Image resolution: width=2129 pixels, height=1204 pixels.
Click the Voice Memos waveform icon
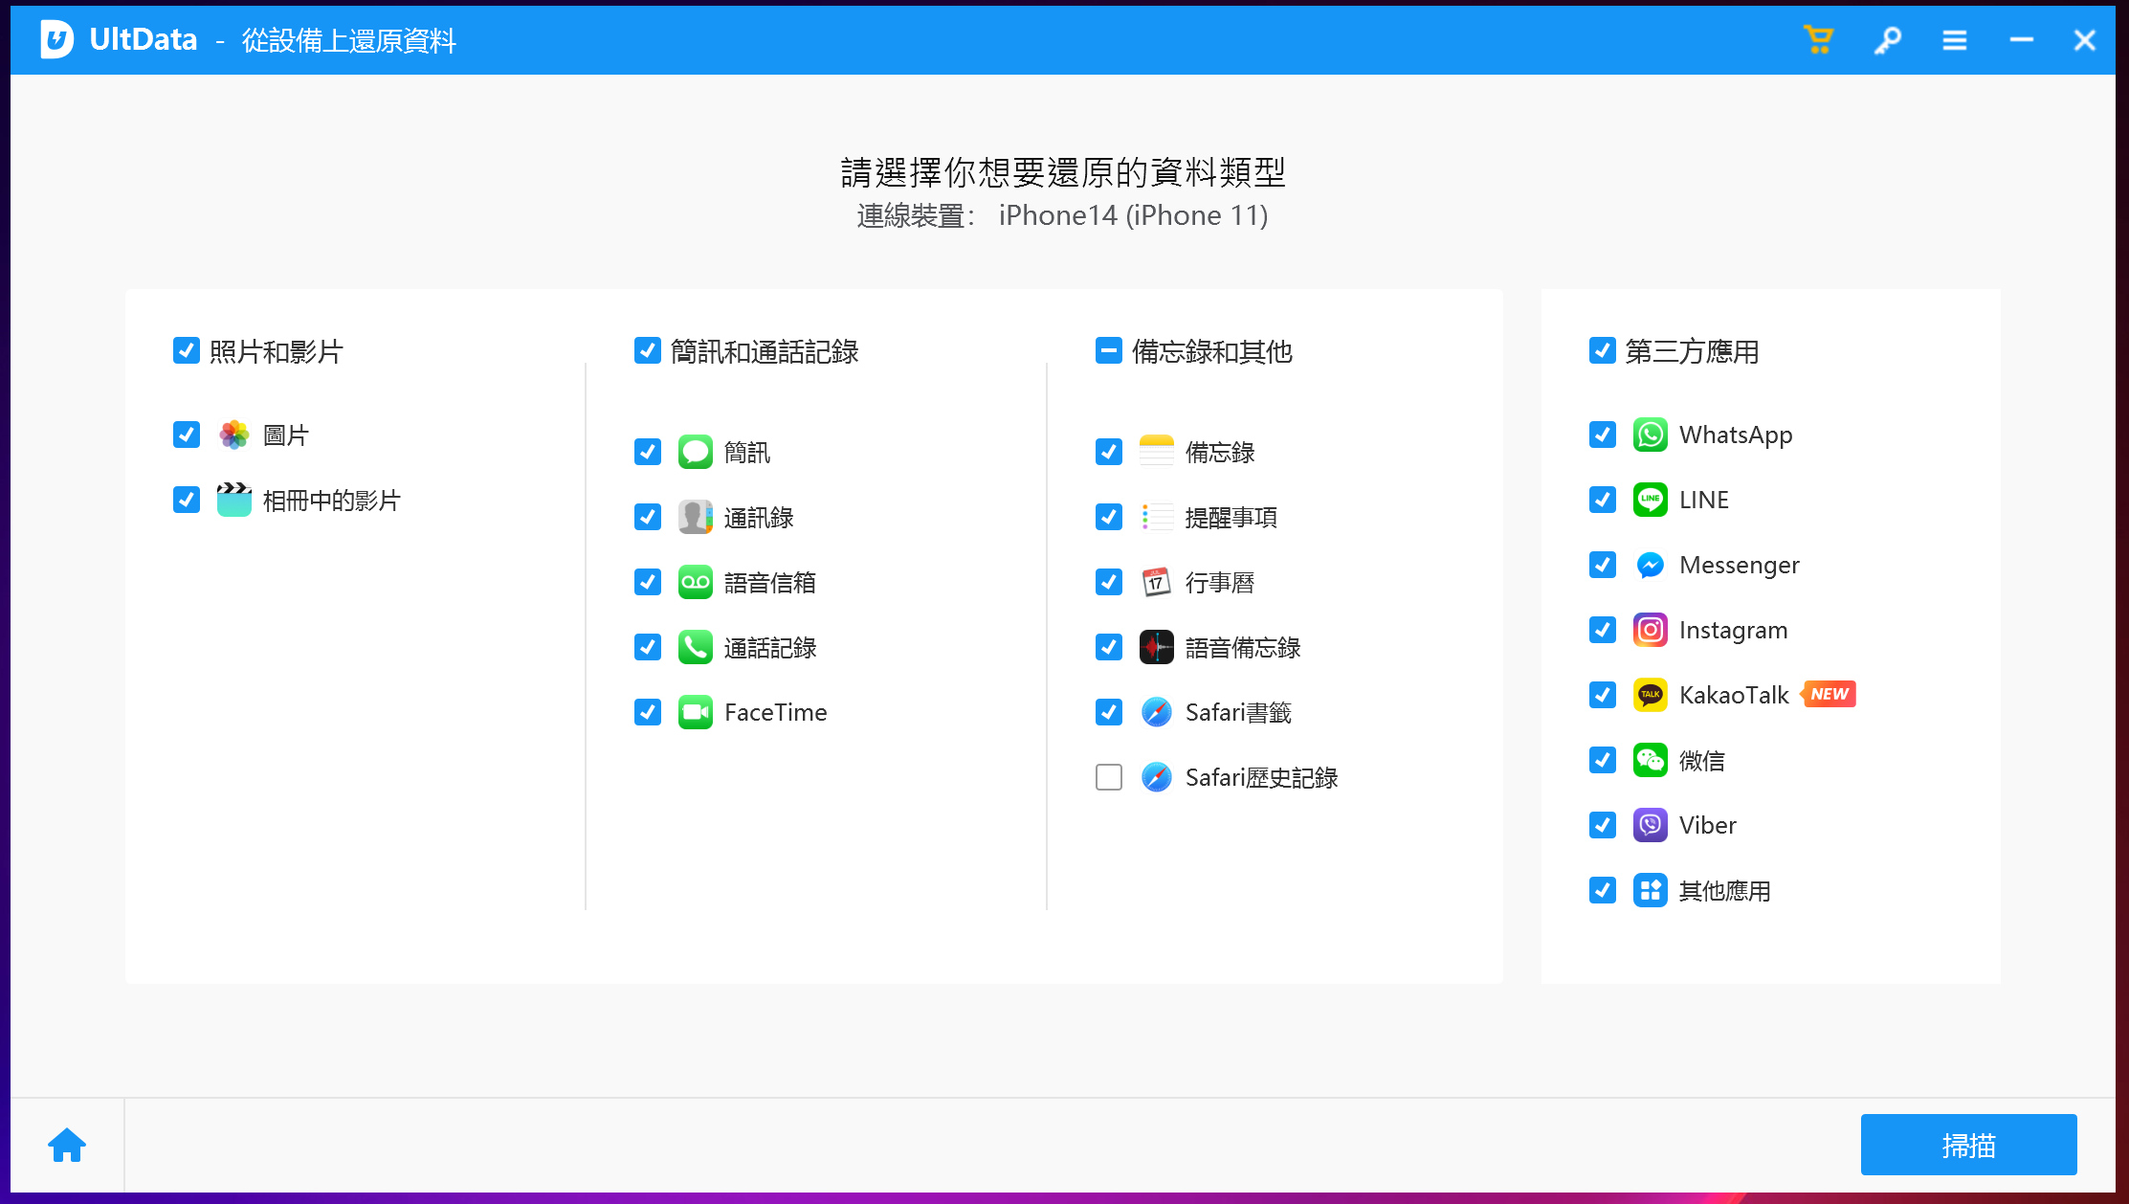1157,647
